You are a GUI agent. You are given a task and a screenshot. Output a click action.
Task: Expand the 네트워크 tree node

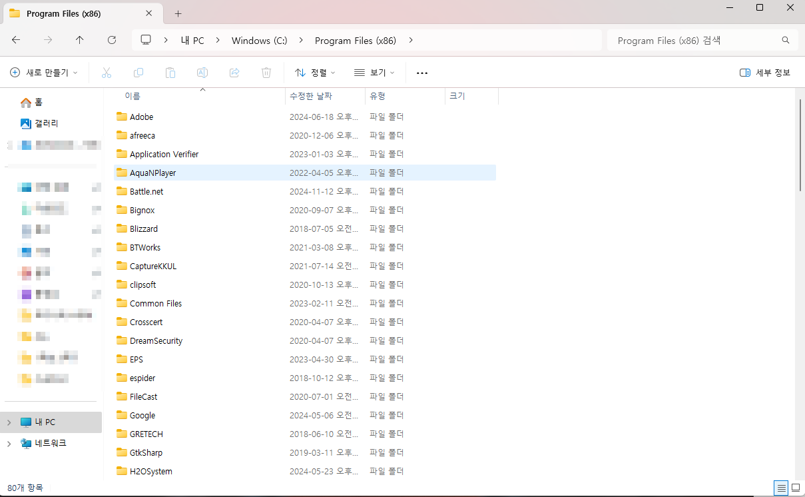9,443
